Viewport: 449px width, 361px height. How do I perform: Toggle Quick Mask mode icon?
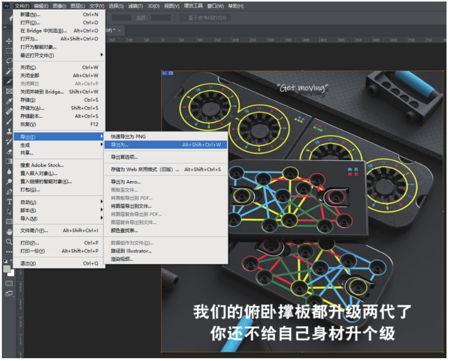tap(9, 283)
